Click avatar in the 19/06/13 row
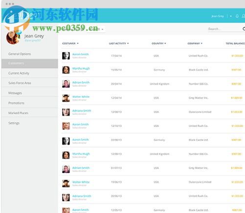This screenshot has height=213, width=245. pos(66,183)
